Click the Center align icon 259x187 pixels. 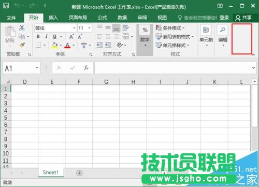108,37
